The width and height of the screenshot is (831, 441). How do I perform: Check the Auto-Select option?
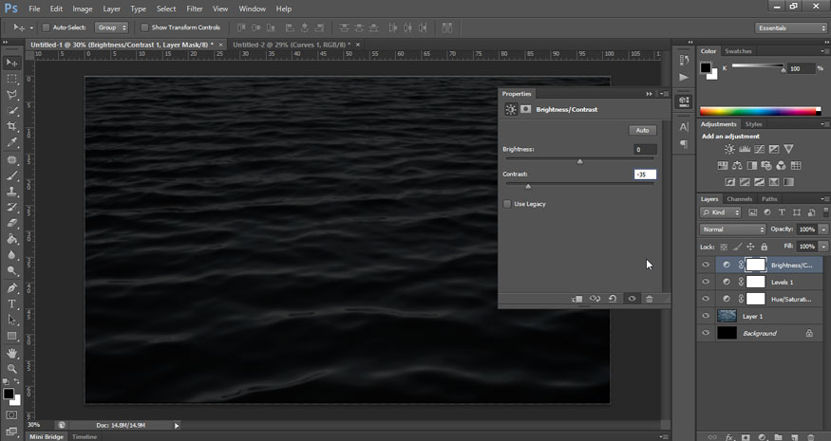pos(47,28)
